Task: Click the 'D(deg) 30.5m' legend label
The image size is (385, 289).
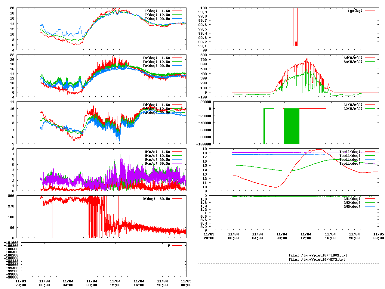Action: pos(156,199)
